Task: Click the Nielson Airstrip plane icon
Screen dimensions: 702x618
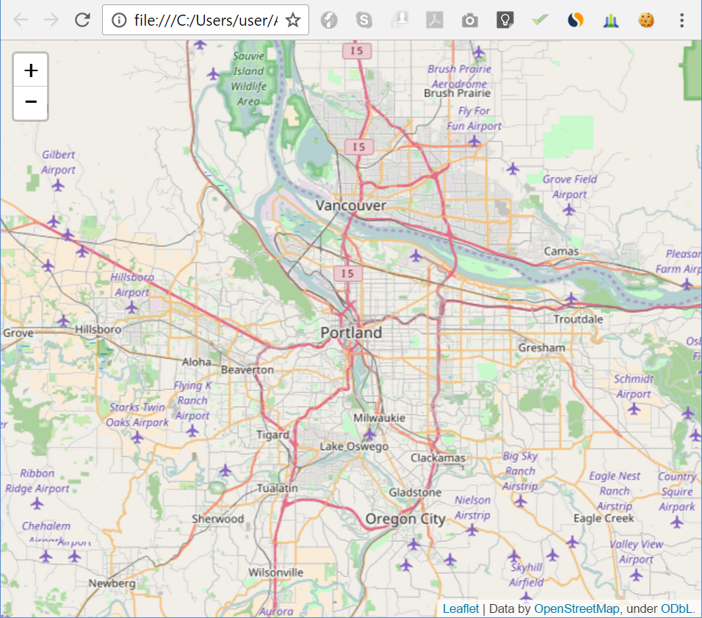Action: pyautogui.click(x=472, y=530)
